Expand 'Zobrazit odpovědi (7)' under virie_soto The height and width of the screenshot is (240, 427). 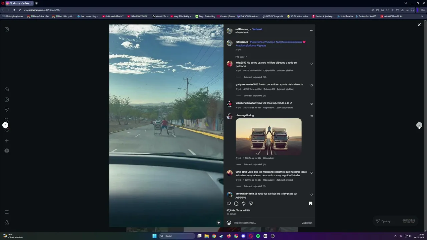(x=255, y=186)
